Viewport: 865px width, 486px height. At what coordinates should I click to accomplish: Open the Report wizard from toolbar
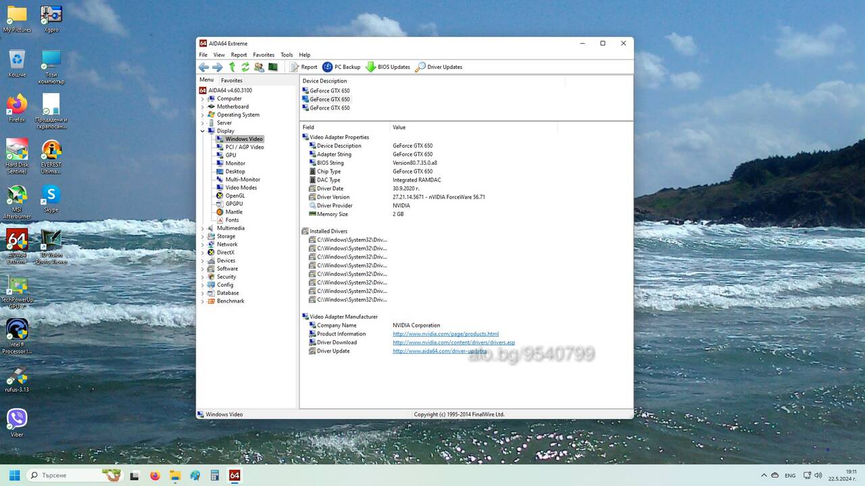click(x=303, y=67)
